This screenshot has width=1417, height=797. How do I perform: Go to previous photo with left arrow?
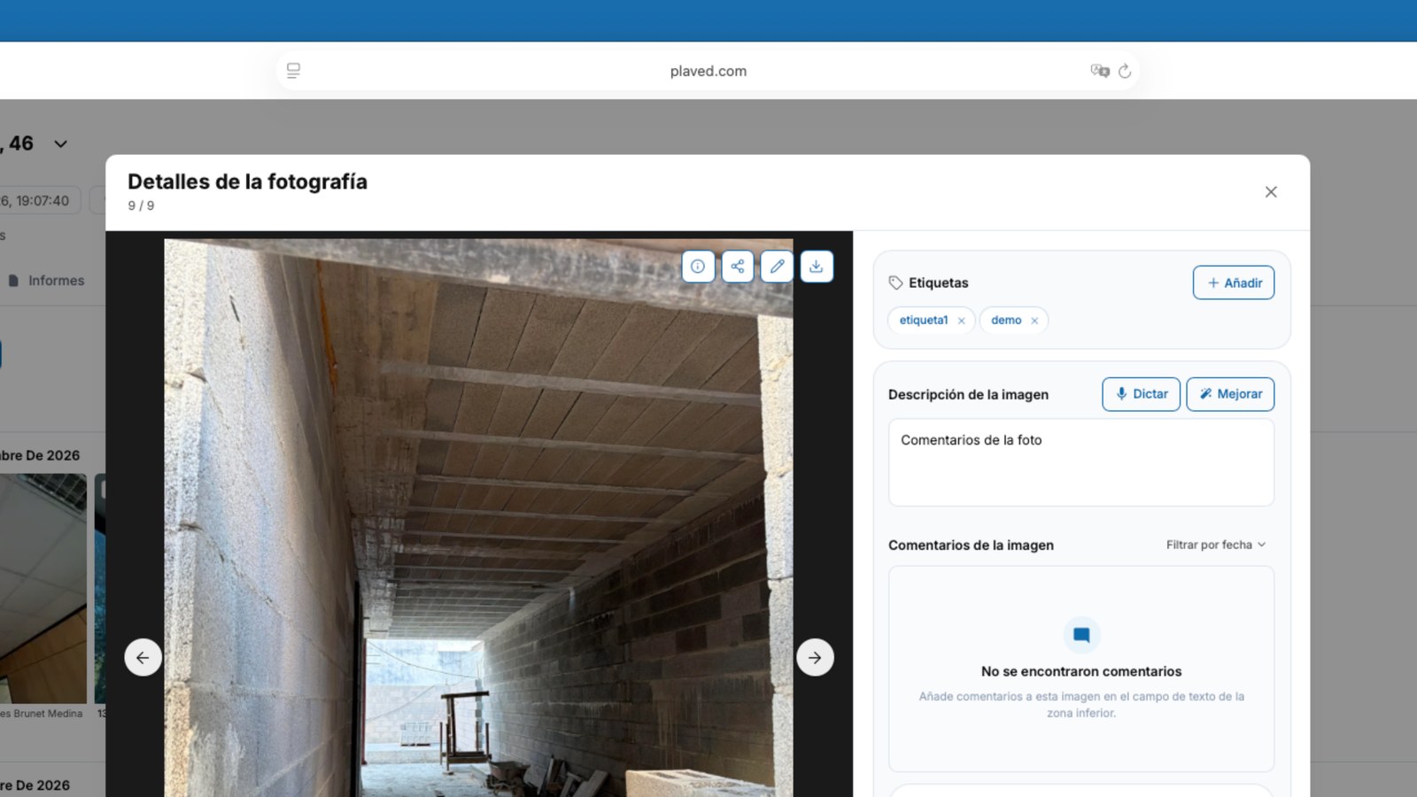(x=143, y=658)
